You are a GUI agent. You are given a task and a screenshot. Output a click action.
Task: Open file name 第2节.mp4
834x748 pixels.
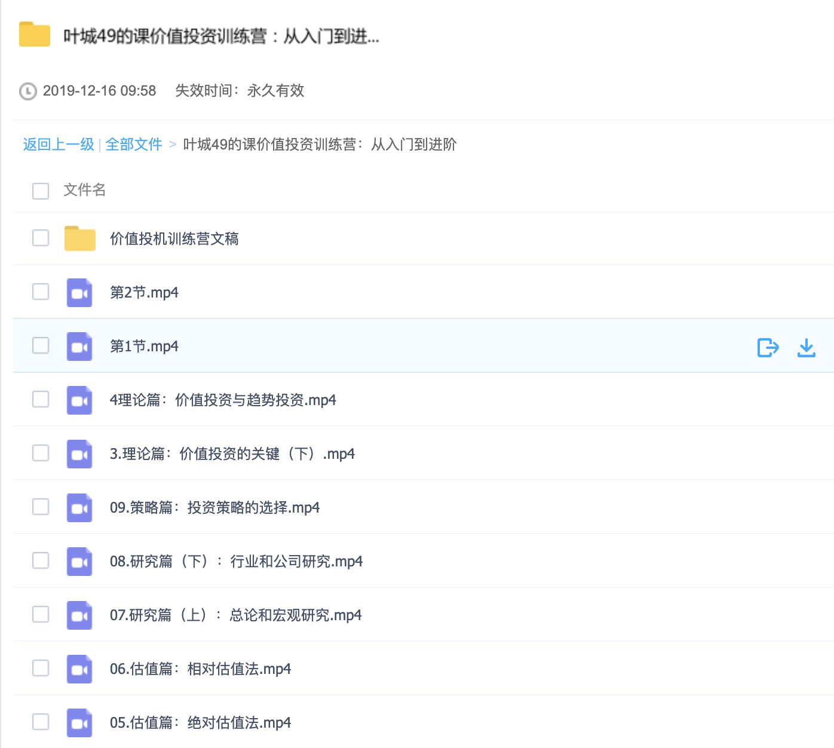click(x=144, y=293)
